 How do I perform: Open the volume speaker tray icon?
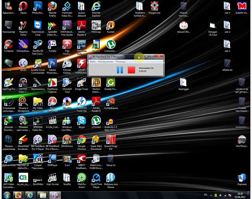220,195
